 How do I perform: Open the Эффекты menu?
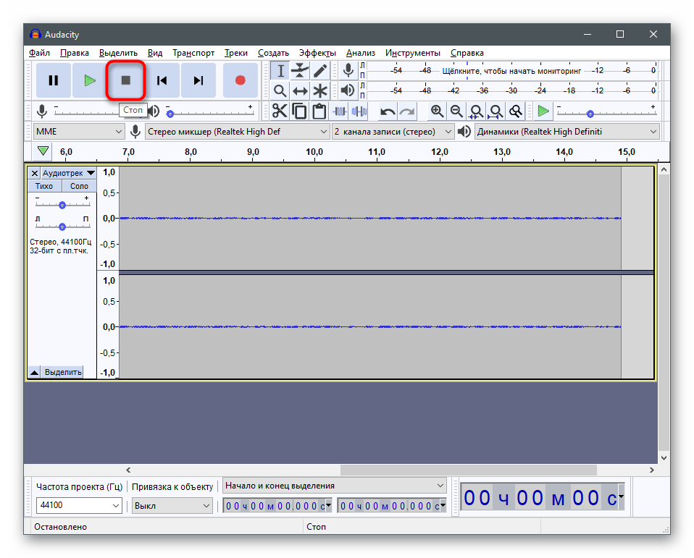pos(317,53)
